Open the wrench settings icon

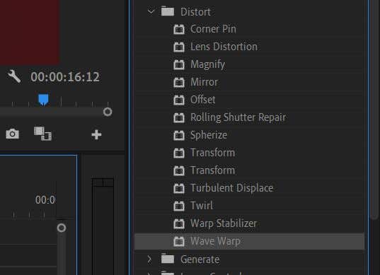click(x=14, y=76)
